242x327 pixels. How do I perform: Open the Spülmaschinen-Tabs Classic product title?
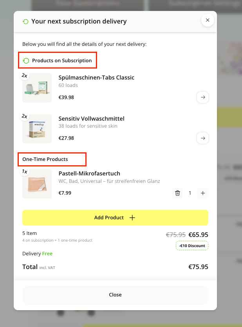96,78
